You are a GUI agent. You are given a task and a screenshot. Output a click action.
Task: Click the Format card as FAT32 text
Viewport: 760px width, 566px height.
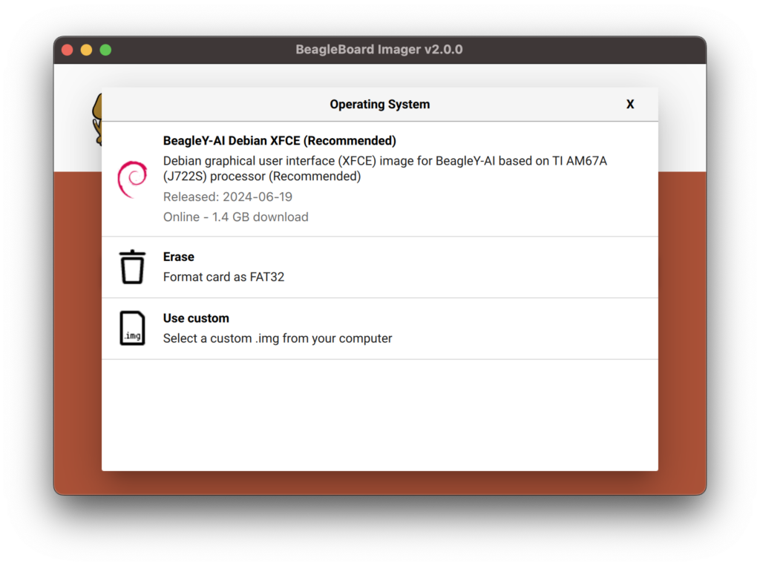pos(223,277)
